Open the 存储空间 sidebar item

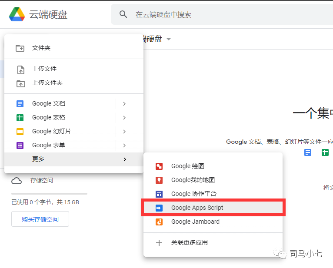click(42, 180)
